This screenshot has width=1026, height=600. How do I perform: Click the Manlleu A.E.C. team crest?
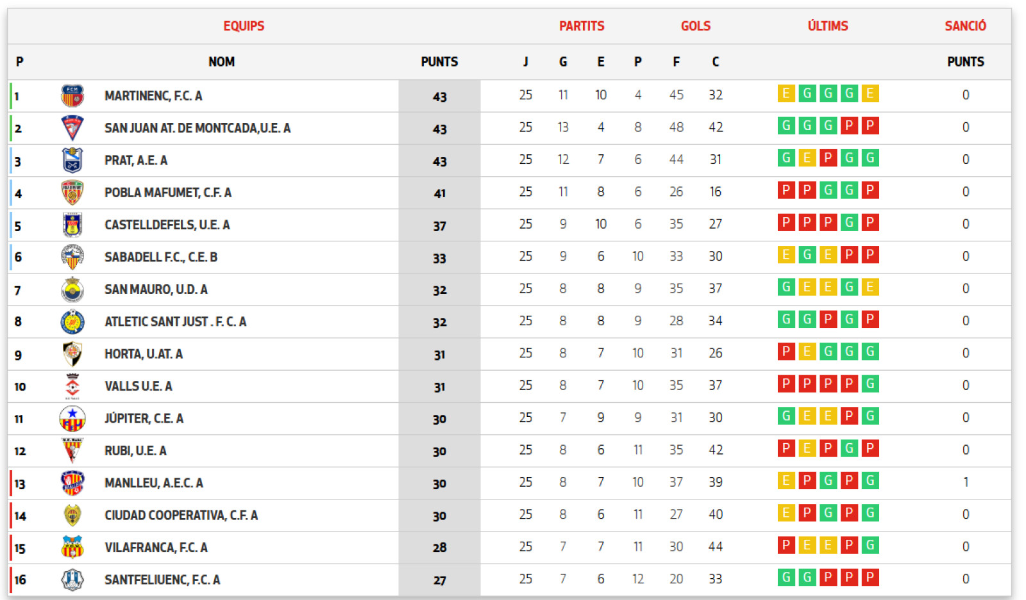pyautogui.click(x=72, y=483)
